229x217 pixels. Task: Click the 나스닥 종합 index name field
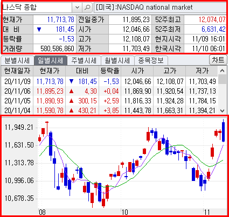pyautogui.click(x=37, y=8)
